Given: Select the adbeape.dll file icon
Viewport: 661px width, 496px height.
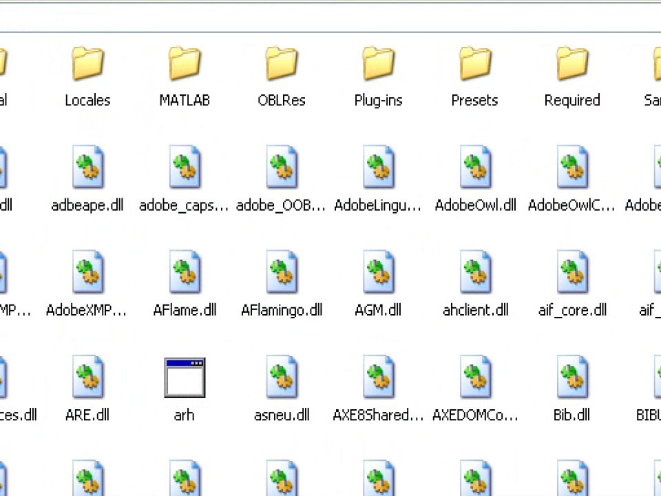Looking at the screenshot, I should [x=87, y=167].
